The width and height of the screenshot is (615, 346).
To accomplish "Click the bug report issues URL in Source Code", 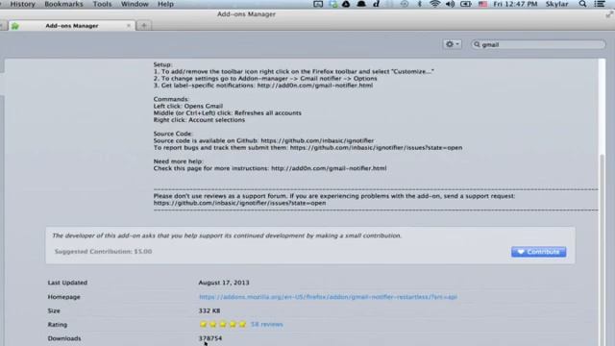I will (x=376, y=147).
